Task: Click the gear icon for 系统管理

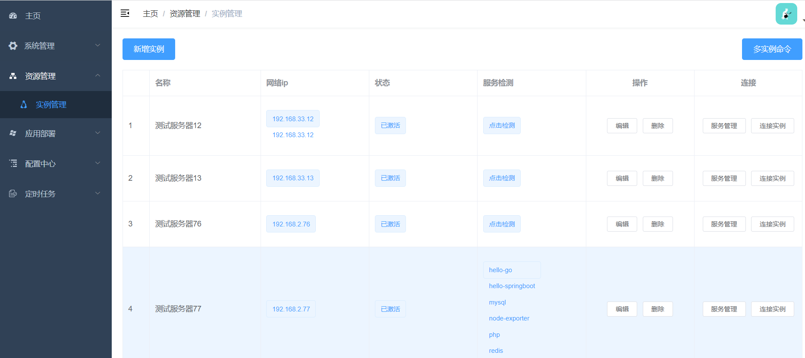Action: [13, 46]
